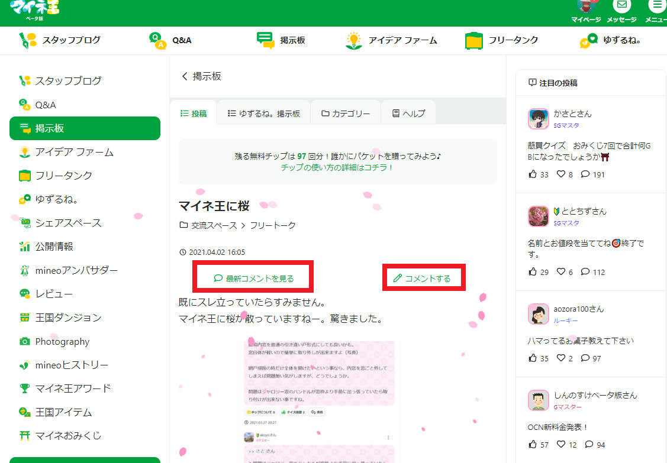Select 掲示板 highlighted sidebar item
667x463 pixels.
coord(85,128)
